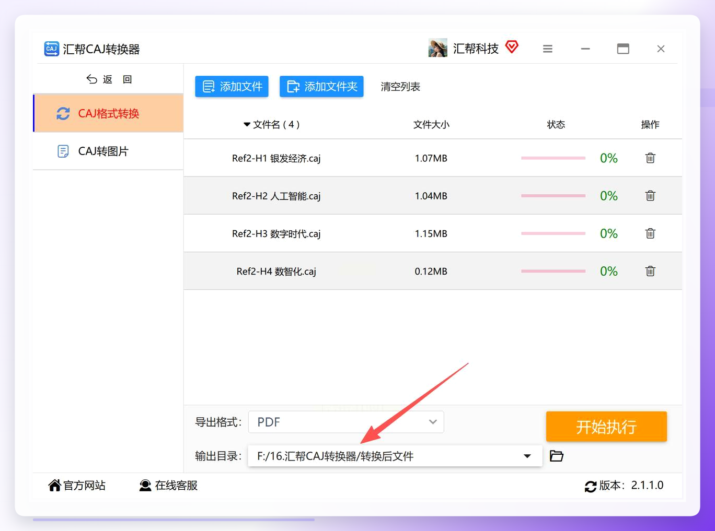
Task: Delete Ref2-H1 银发经济.caj with trash icon
Action: tap(650, 158)
